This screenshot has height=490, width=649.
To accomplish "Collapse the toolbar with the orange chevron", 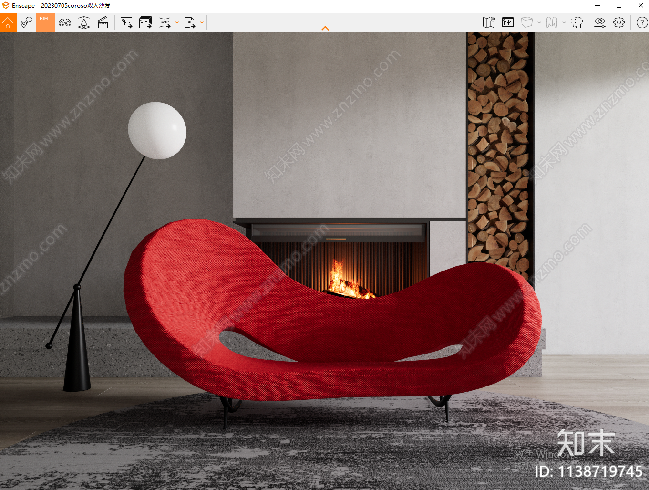I will 325,28.
